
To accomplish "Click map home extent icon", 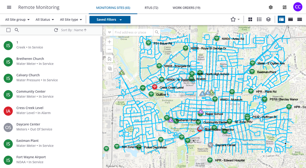I will click(x=109, y=59).
